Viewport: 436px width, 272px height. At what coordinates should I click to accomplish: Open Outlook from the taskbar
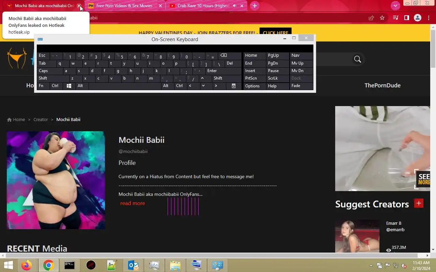pos(133,265)
